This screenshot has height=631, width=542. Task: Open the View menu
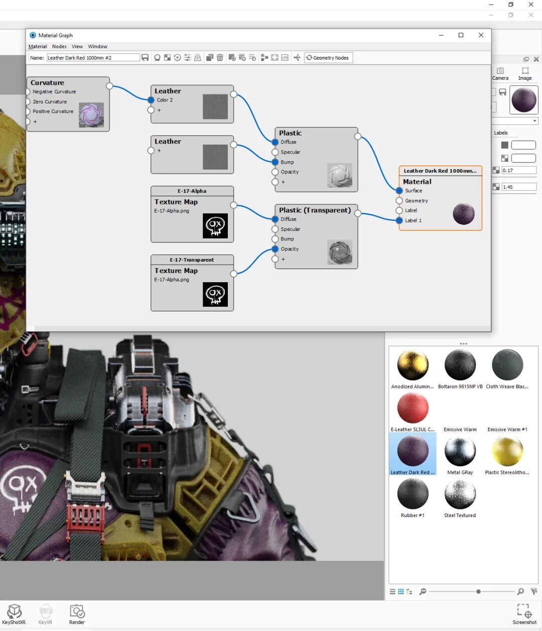[x=77, y=47]
